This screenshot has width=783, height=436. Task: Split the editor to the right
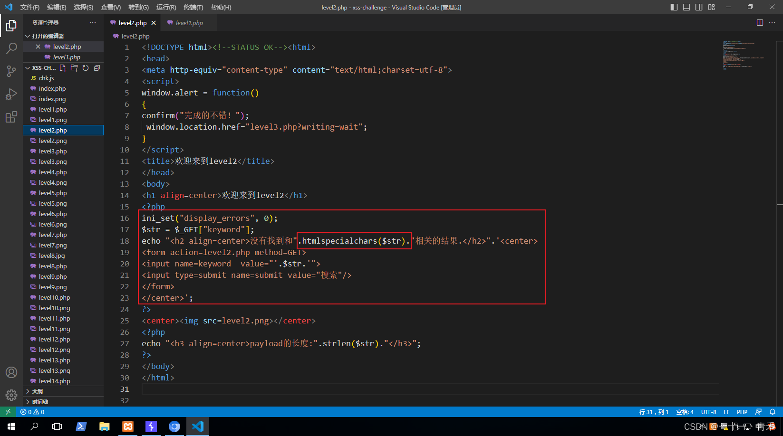760,23
